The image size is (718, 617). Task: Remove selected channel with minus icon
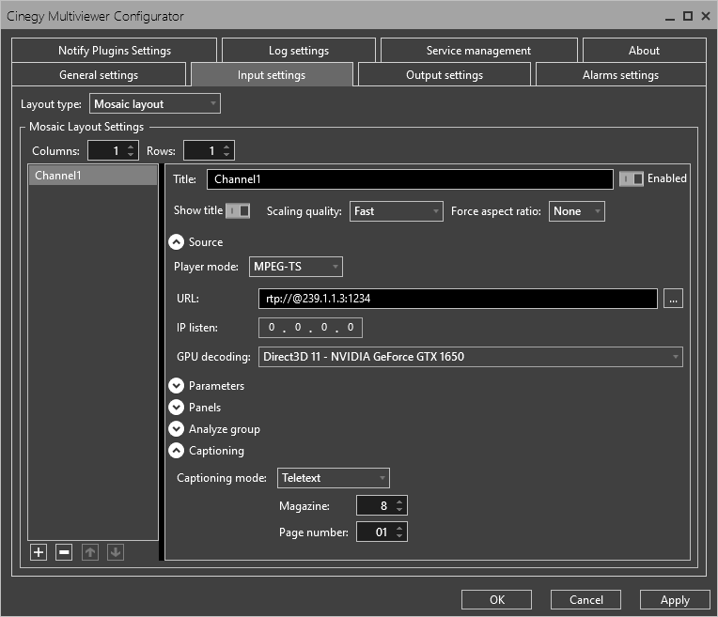(64, 552)
